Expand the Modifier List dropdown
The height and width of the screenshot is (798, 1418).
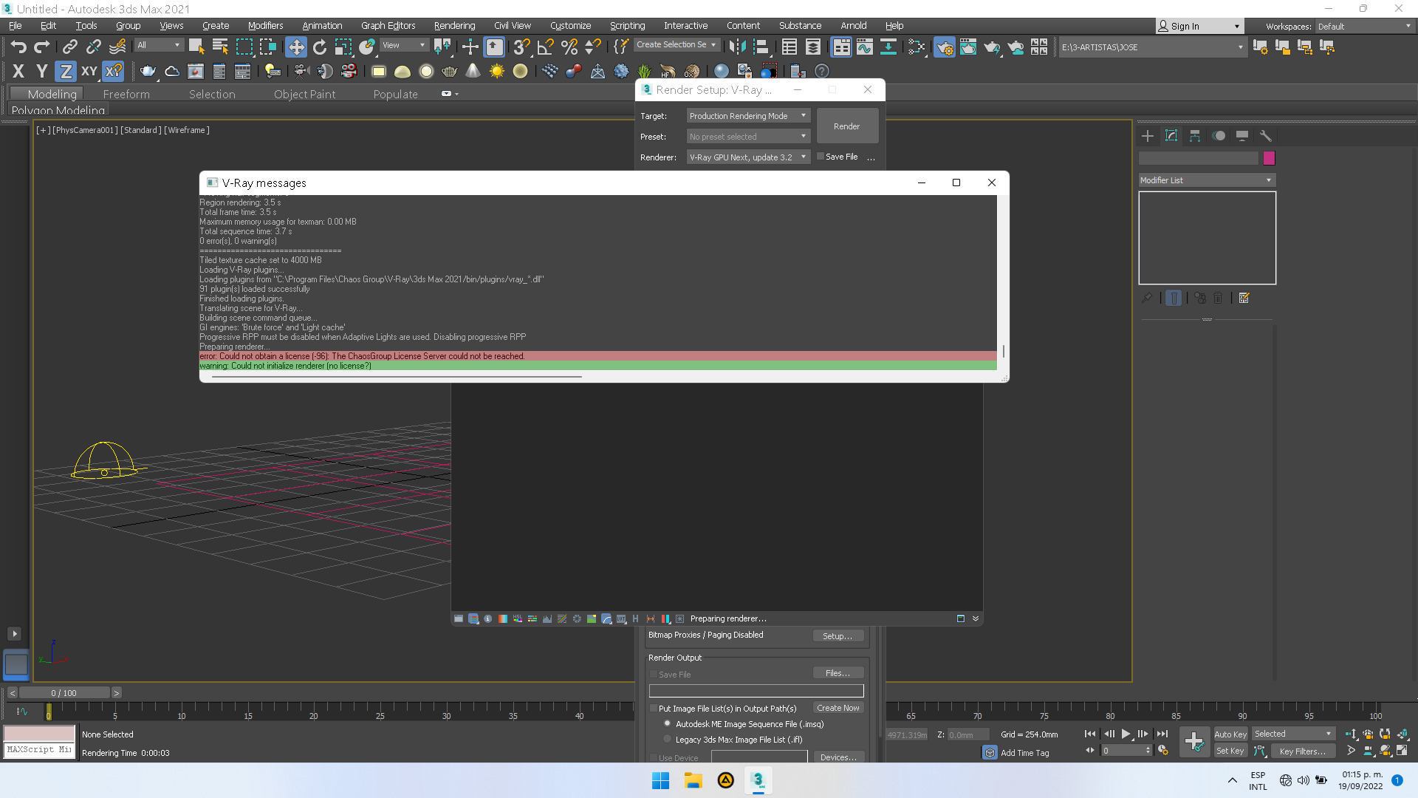1207,180
